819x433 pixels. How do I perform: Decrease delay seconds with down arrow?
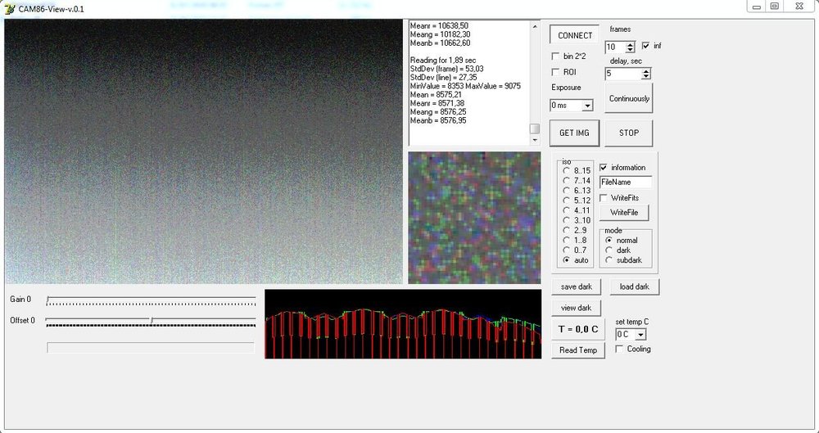(646, 76)
